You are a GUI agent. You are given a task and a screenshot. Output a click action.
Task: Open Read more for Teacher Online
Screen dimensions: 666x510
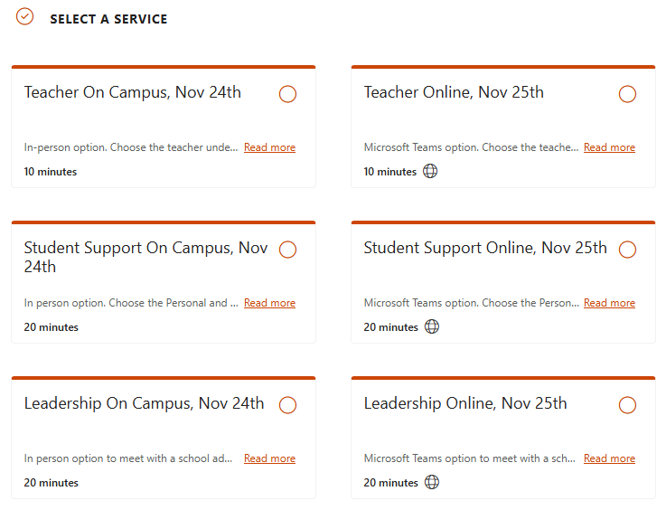coord(609,147)
